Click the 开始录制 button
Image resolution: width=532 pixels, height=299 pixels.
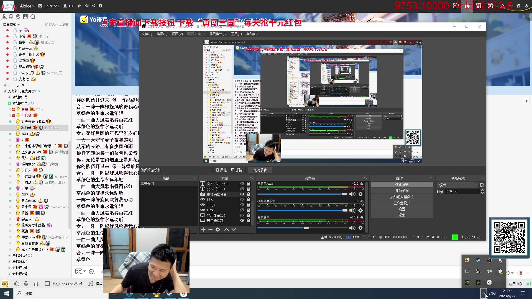(402, 191)
